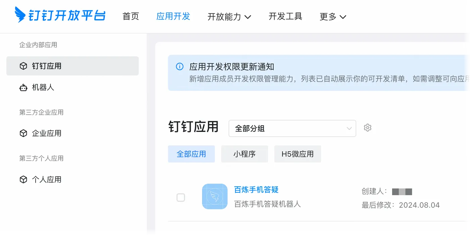Screen dimensions: 470x235
Task: Click the cube icon beside 企业应用
Action: (x=23, y=133)
